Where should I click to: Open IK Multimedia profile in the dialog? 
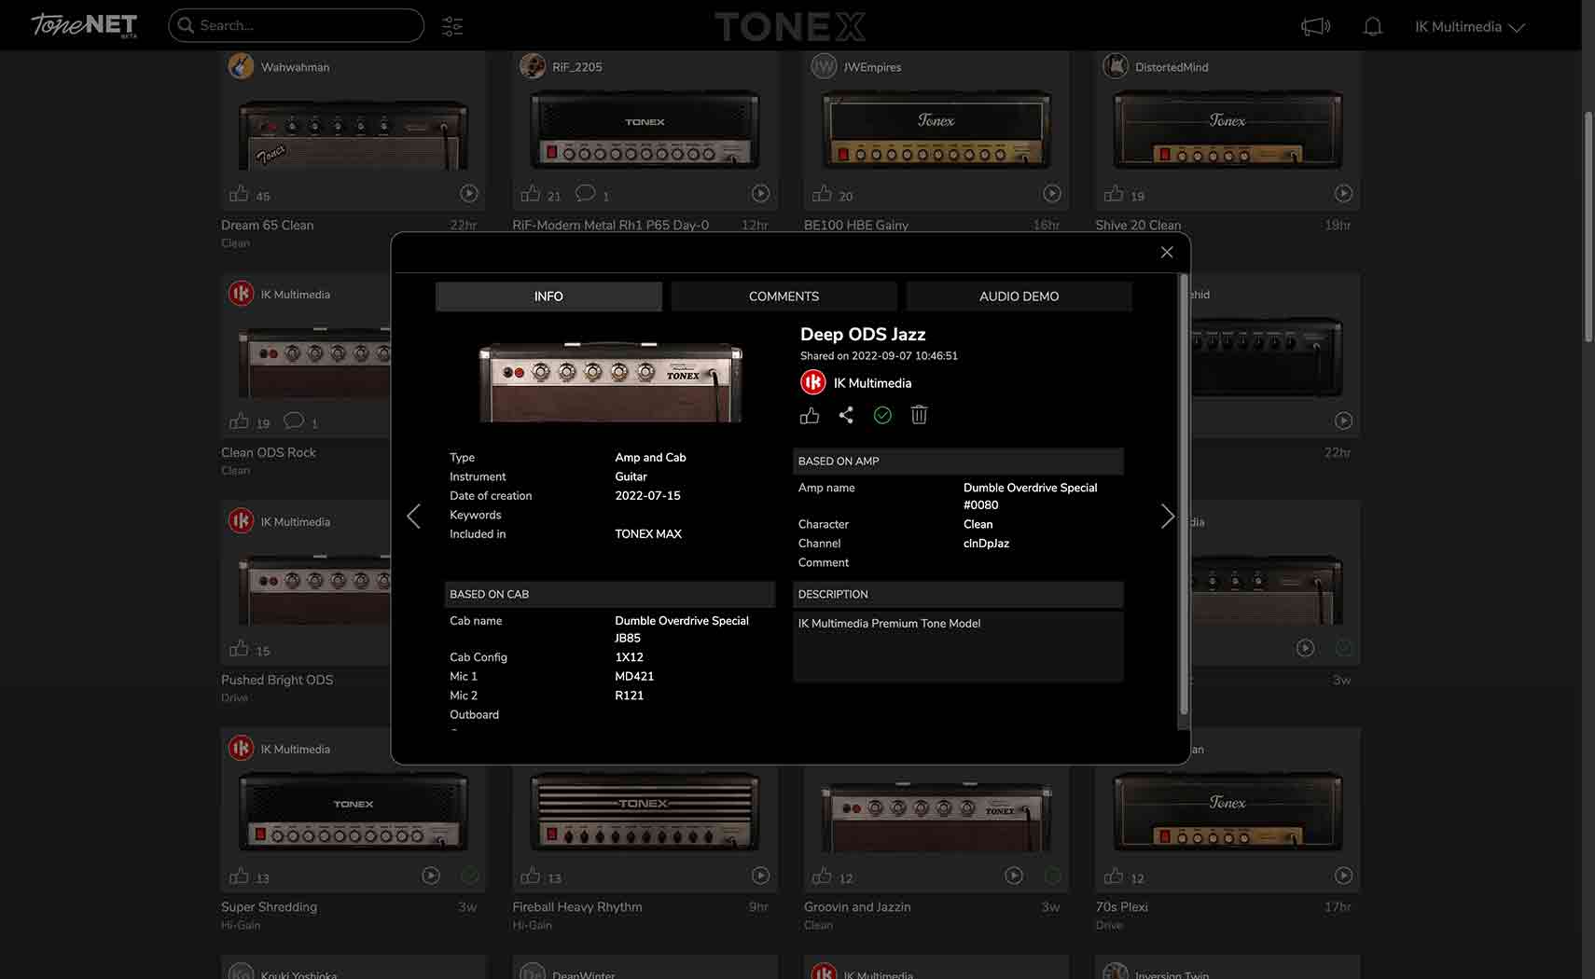856,383
